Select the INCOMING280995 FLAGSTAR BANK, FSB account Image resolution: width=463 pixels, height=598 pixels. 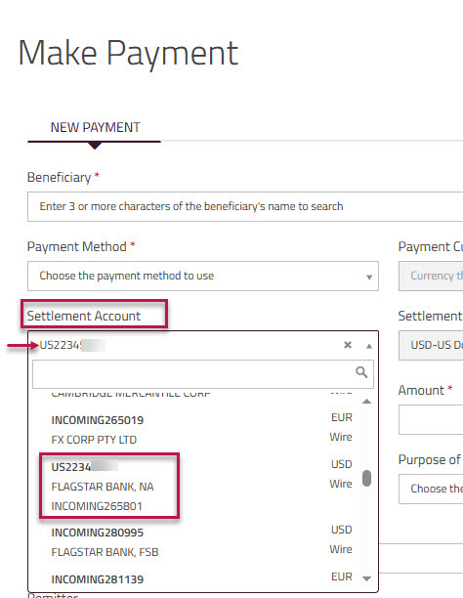pyautogui.click(x=202, y=542)
